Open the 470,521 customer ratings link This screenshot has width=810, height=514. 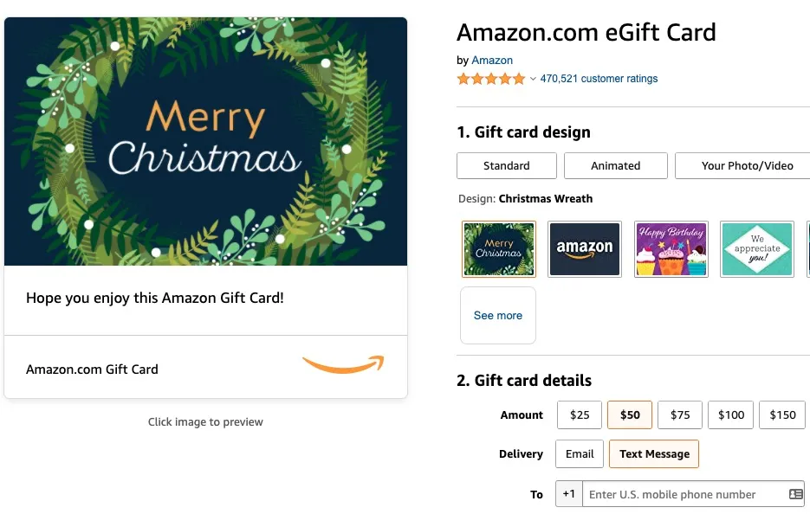point(599,79)
